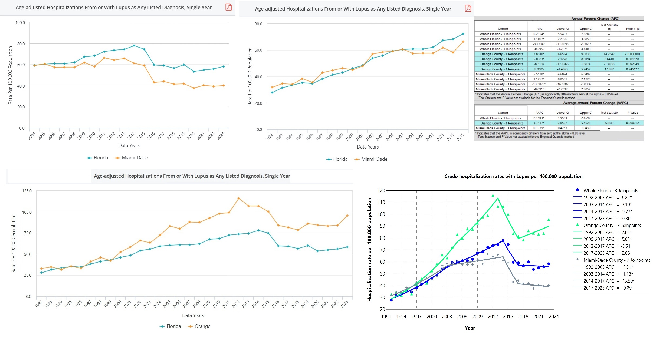Toggle Florida series in 2004–2023 chart legend
This screenshot has width=653, height=339.
tap(97, 158)
